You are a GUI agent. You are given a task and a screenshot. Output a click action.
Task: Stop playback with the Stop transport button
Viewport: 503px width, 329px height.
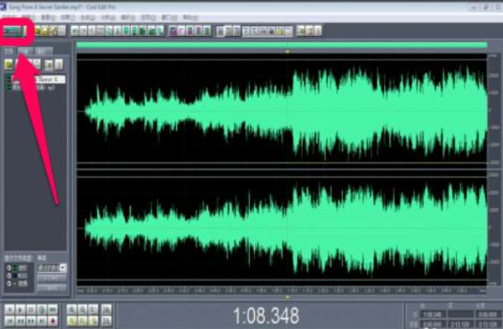point(9,310)
